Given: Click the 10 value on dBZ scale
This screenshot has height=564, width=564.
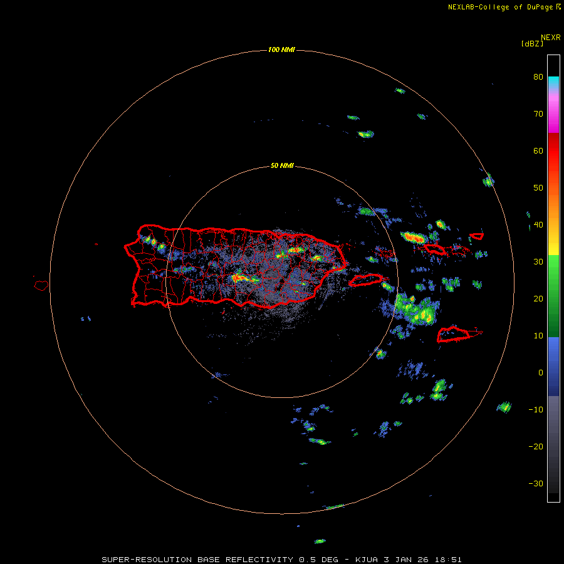Looking at the screenshot, I should click(538, 336).
